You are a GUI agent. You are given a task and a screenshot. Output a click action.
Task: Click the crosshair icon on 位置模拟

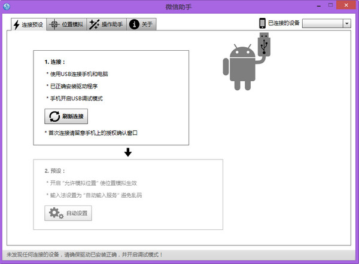(54, 24)
